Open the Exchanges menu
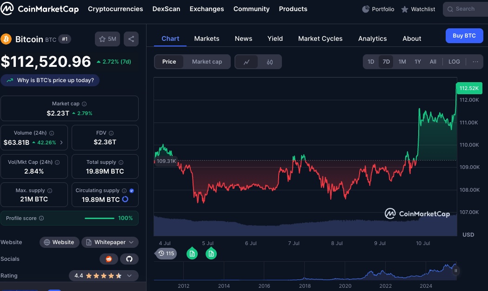The image size is (488, 291). coord(207,9)
